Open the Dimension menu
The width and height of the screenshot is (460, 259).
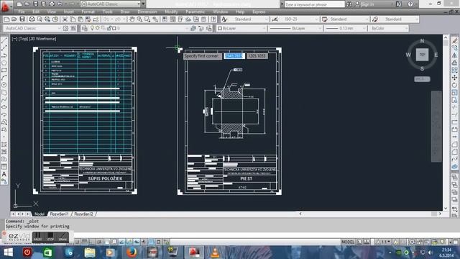147,12
